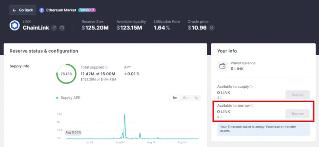Switch chart range to 6m
Viewport: 319px width, 147px height.
click(186, 98)
